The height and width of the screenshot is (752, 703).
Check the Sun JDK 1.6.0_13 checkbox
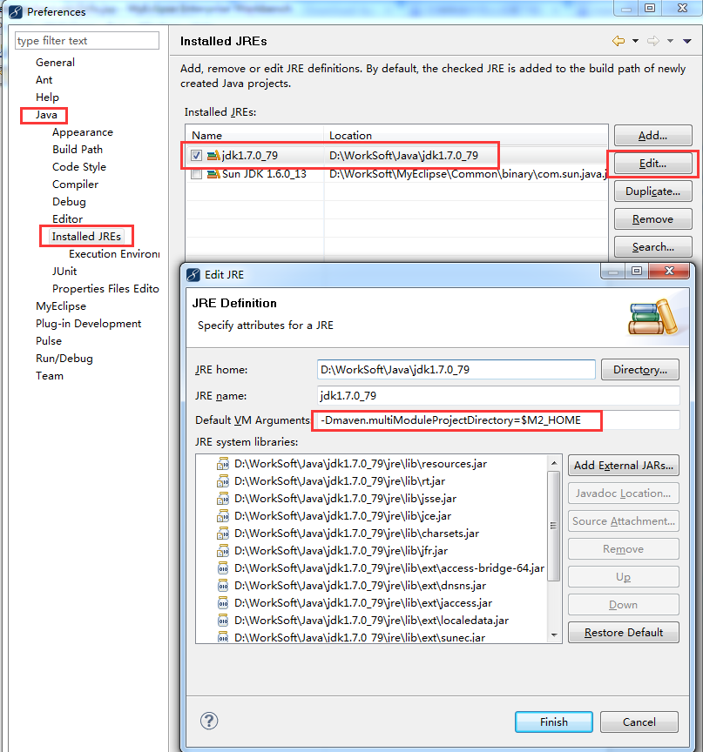(196, 173)
